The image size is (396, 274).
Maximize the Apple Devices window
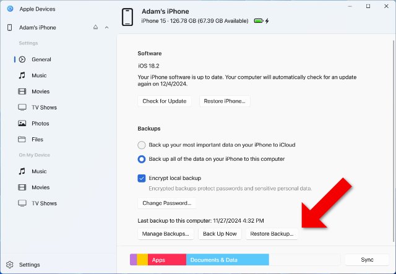[368, 6]
